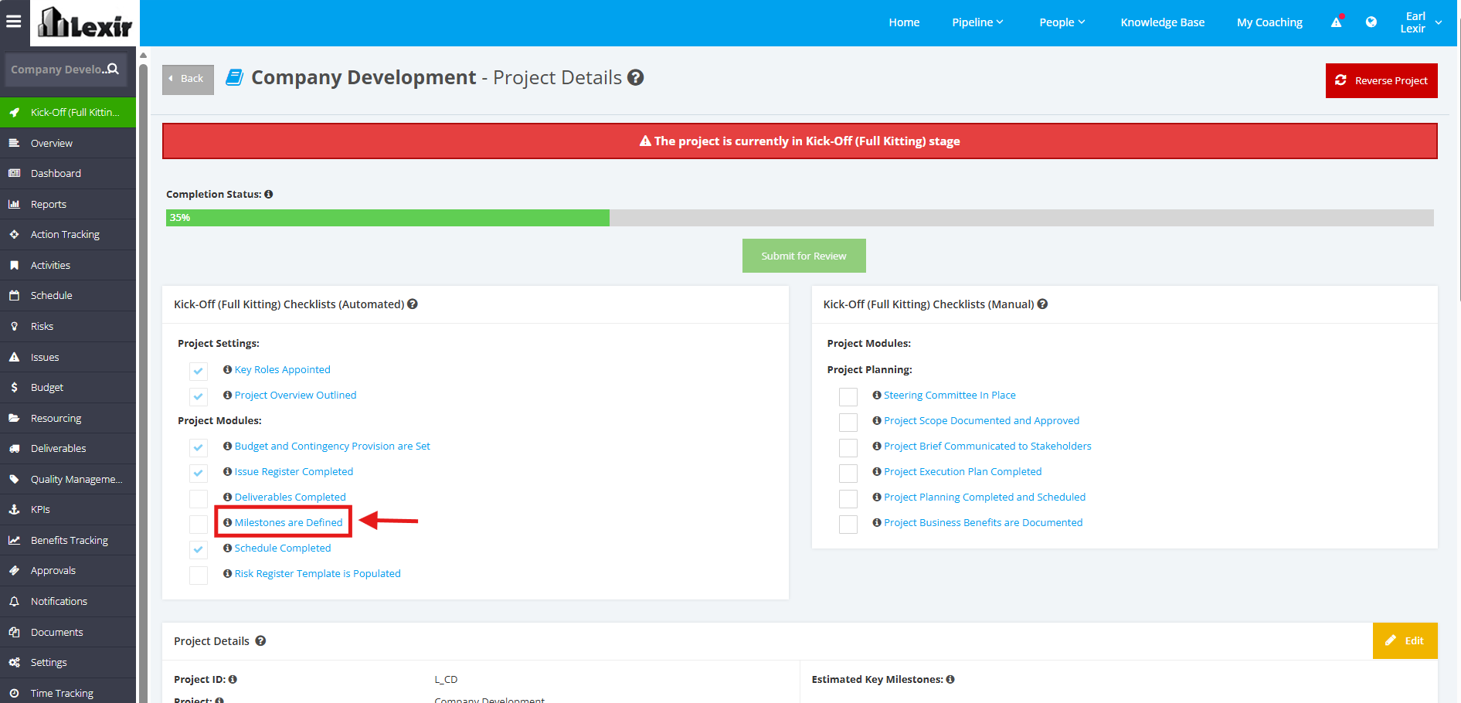Expand the People dropdown menu
Viewport: 1461px width, 703px height.
[1062, 22]
